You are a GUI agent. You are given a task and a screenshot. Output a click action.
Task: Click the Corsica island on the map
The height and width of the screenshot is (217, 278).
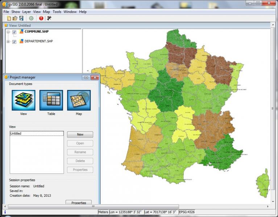point(263,184)
